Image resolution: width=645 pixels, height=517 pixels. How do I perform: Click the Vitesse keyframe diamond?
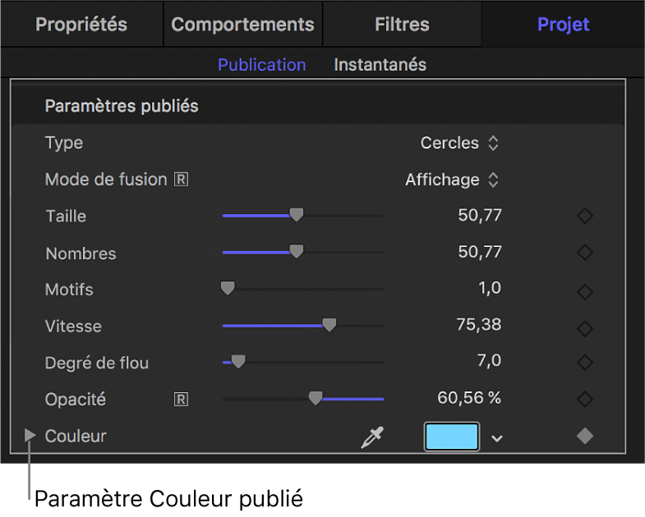click(584, 327)
